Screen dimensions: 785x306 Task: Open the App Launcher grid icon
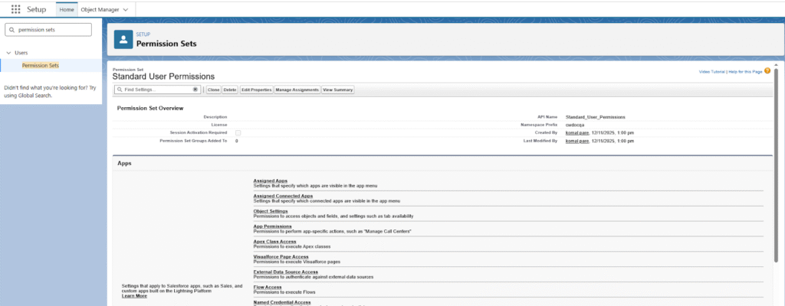click(x=16, y=9)
